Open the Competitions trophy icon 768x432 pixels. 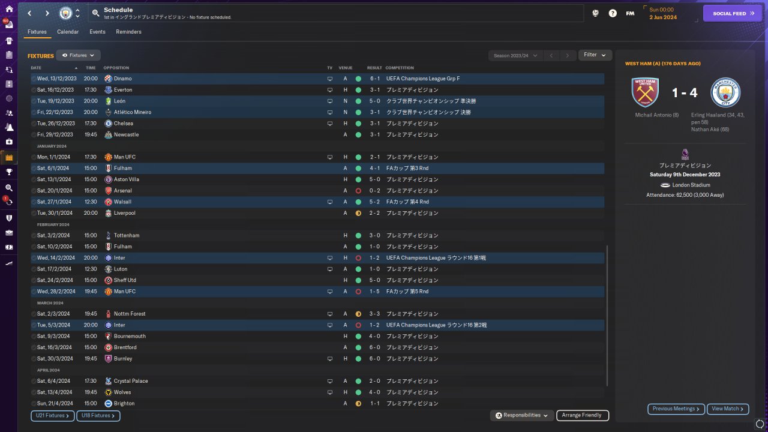(x=9, y=172)
